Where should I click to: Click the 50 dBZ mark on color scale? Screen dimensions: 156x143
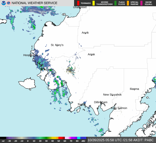(58, 141)
